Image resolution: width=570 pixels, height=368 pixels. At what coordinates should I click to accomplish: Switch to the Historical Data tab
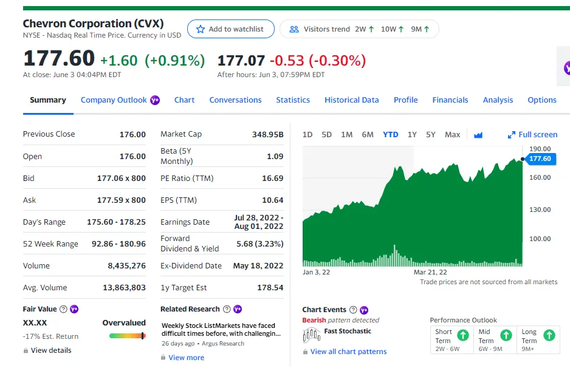click(x=351, y=100)
